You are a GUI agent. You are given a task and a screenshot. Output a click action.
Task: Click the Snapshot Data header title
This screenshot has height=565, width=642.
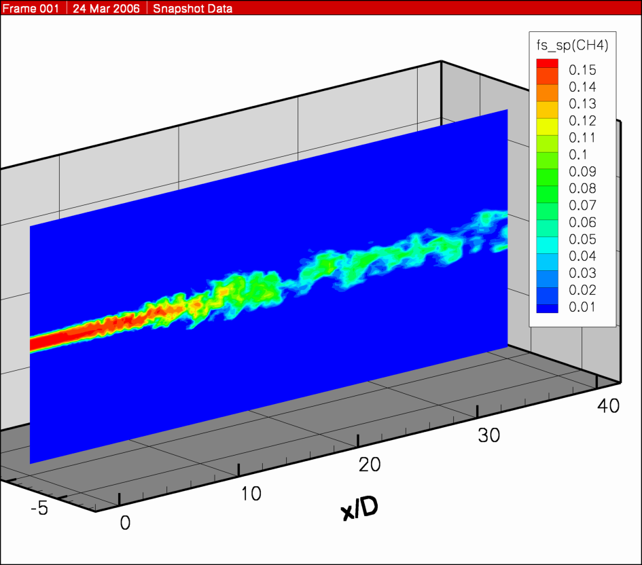click(x=192, y=9)
